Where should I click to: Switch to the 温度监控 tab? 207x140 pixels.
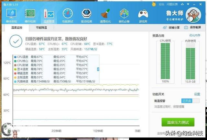pos(17,28)
